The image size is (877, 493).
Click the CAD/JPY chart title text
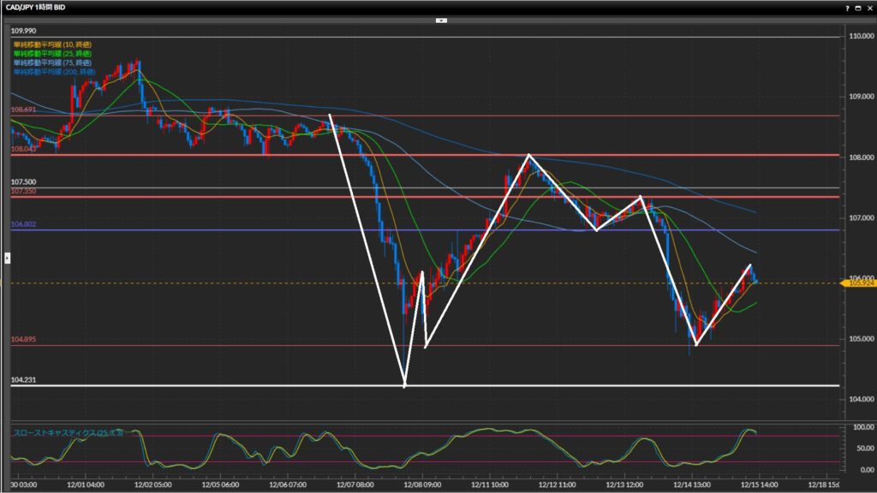pyautogui.click(x=35, y=7)
